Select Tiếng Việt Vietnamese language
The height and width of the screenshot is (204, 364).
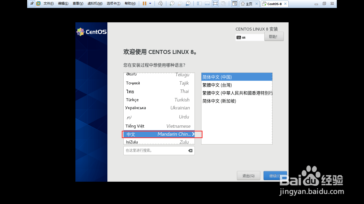(159, 126)
